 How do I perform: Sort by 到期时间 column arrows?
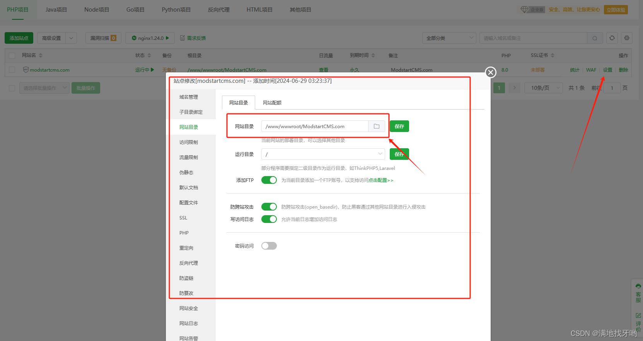373,55
